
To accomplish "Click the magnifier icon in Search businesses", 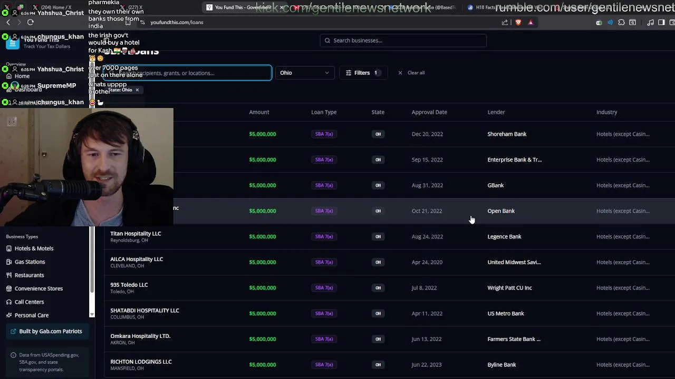I will tap(327, 41).
